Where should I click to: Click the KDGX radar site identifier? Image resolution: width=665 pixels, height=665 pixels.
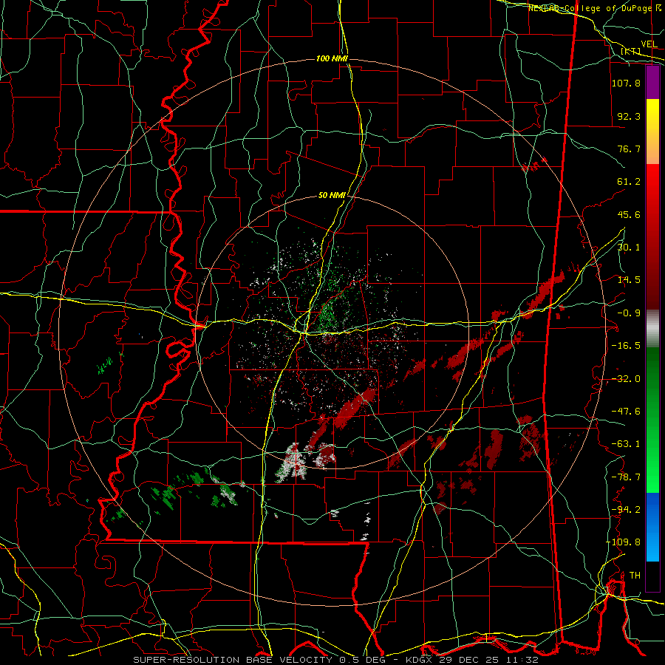pyautogui.click(x=420, y=660)
